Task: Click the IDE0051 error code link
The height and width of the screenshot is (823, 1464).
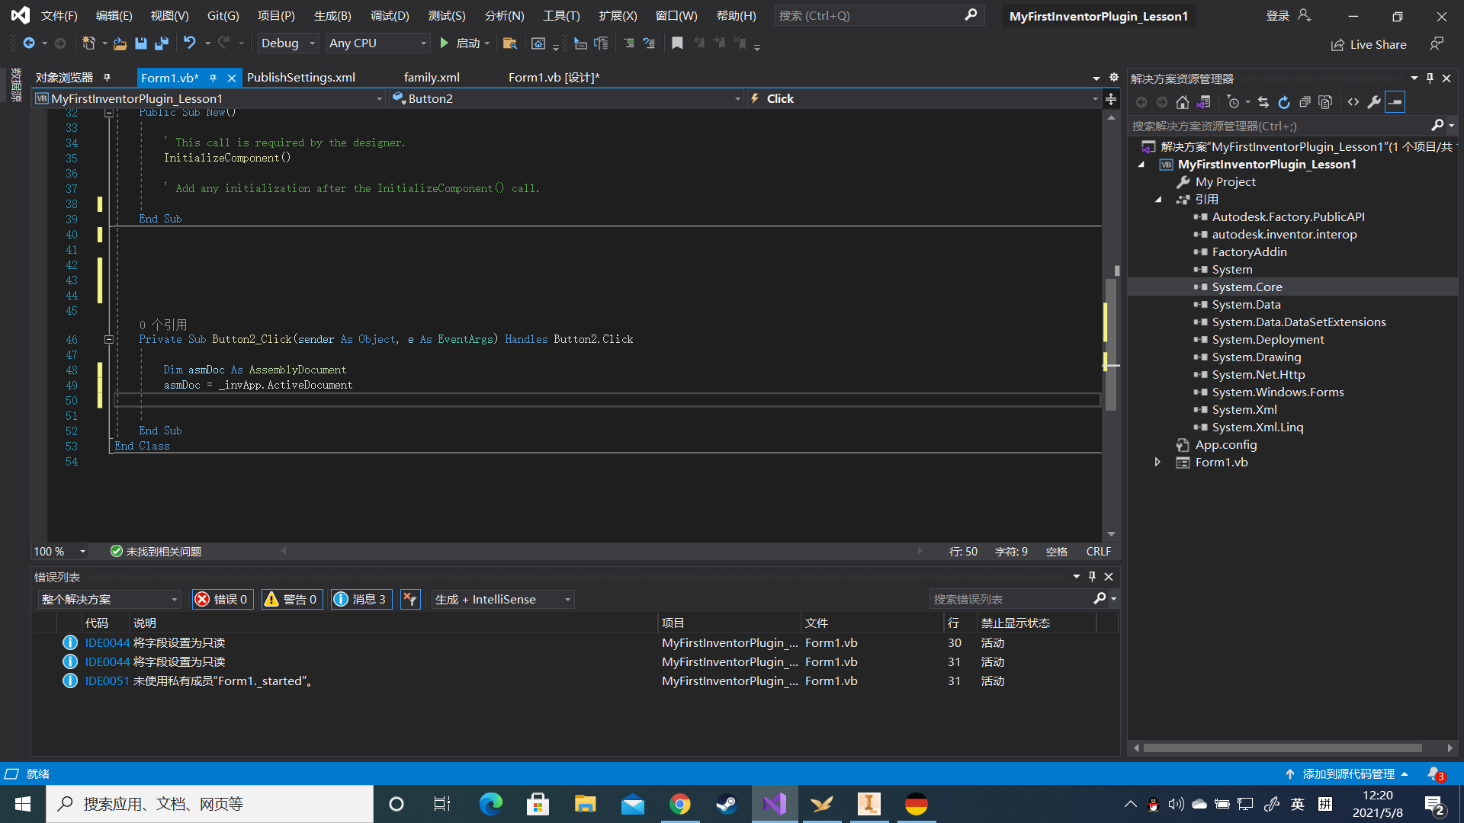Action: (x=107, y=681)
